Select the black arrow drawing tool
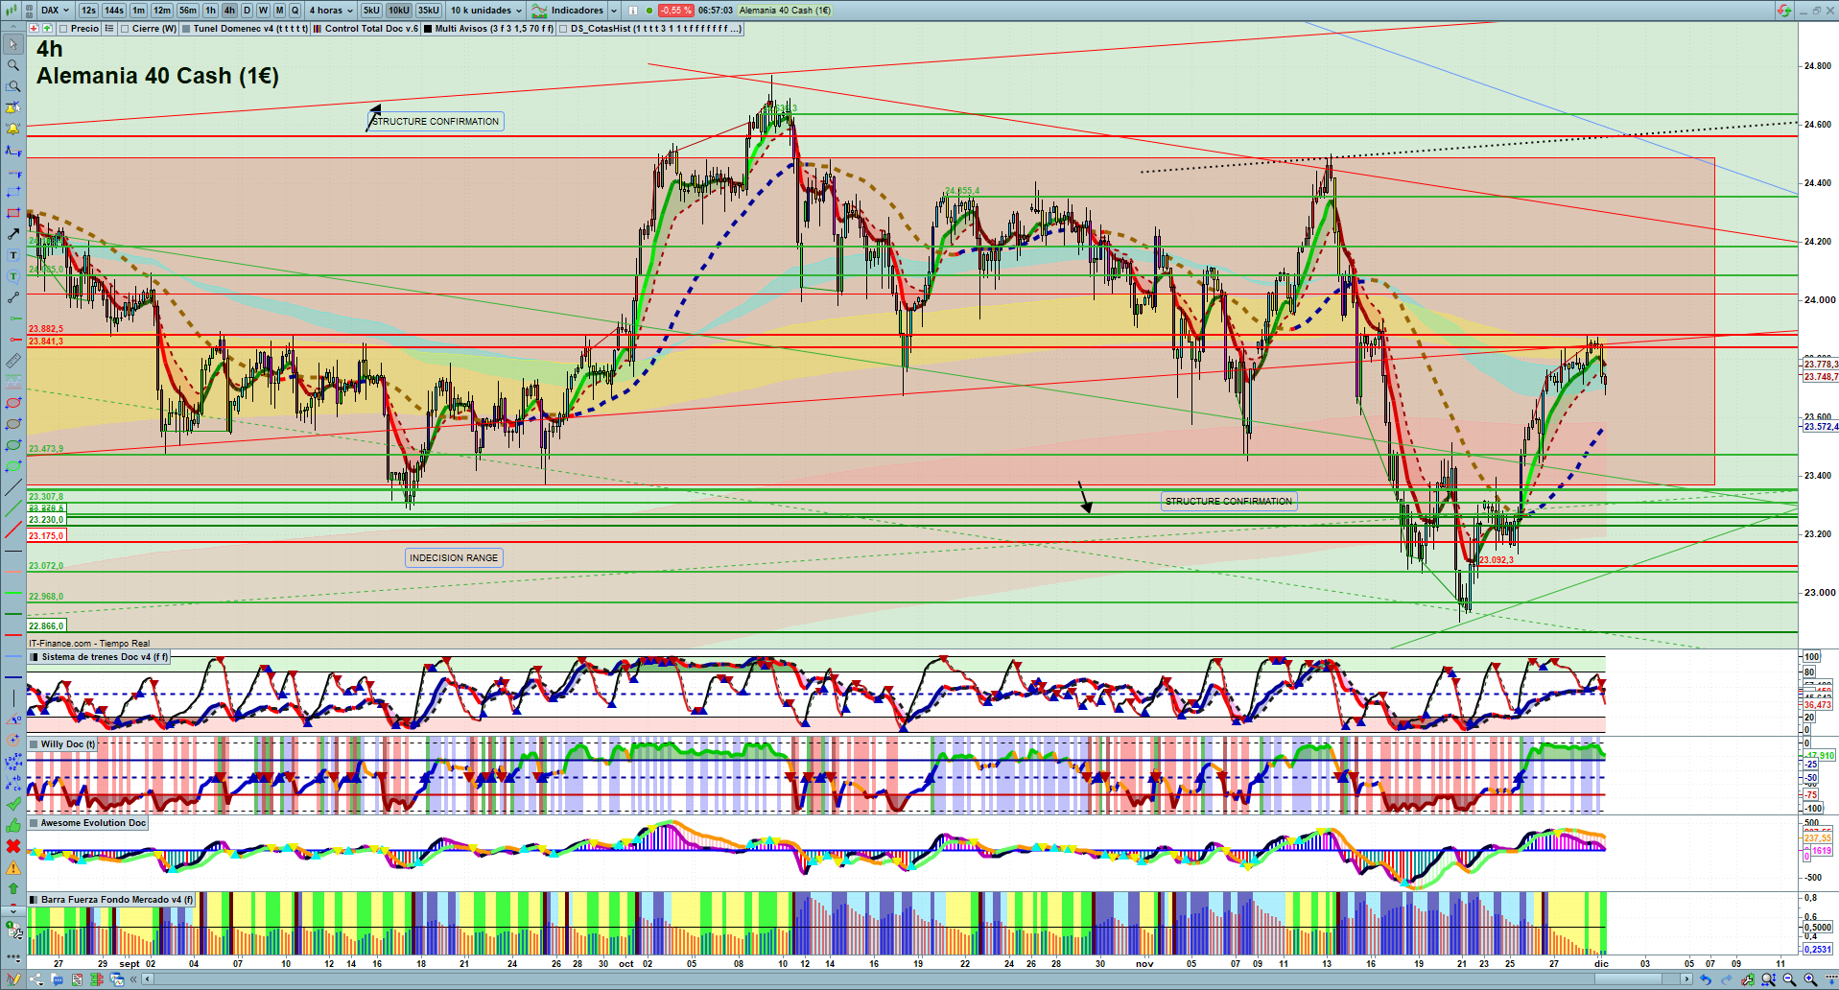The height and width of the screenshot is (990, 1839). point(13,234)
